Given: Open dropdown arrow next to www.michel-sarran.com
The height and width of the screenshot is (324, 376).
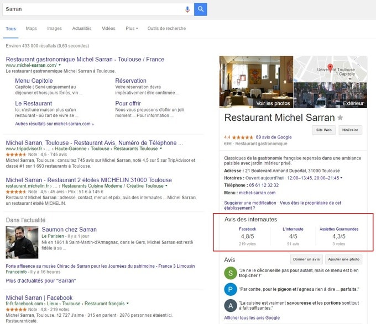Looking at the screenshot, I should coord(60,65).
